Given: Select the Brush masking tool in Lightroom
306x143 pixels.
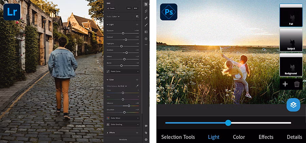Looking at the screenshot, I should [x=146, y=25].
